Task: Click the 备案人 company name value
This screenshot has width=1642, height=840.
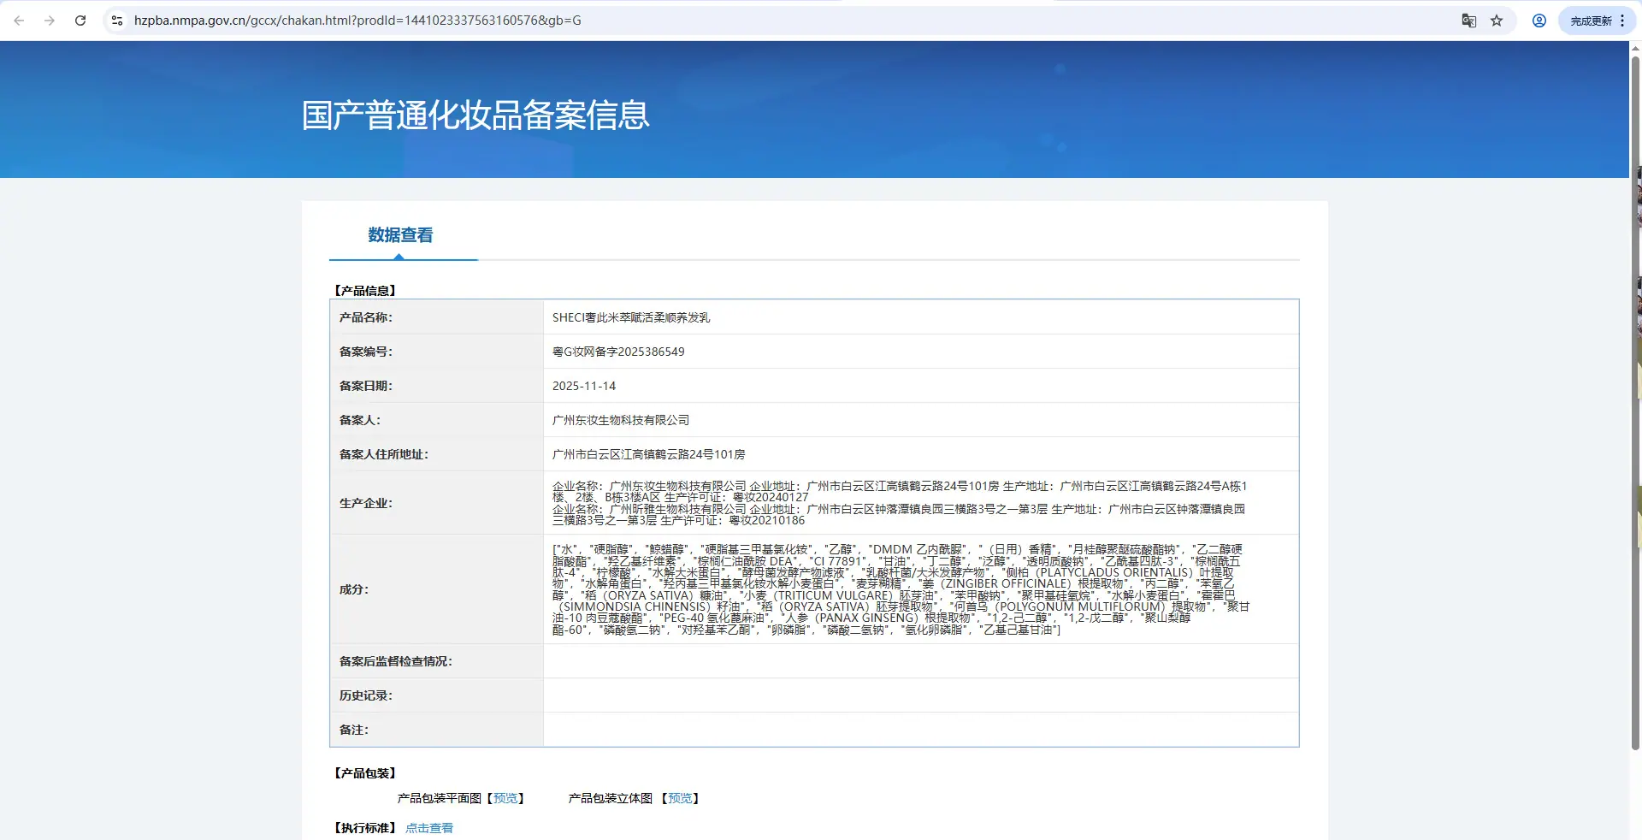Action: click(621, 420)
